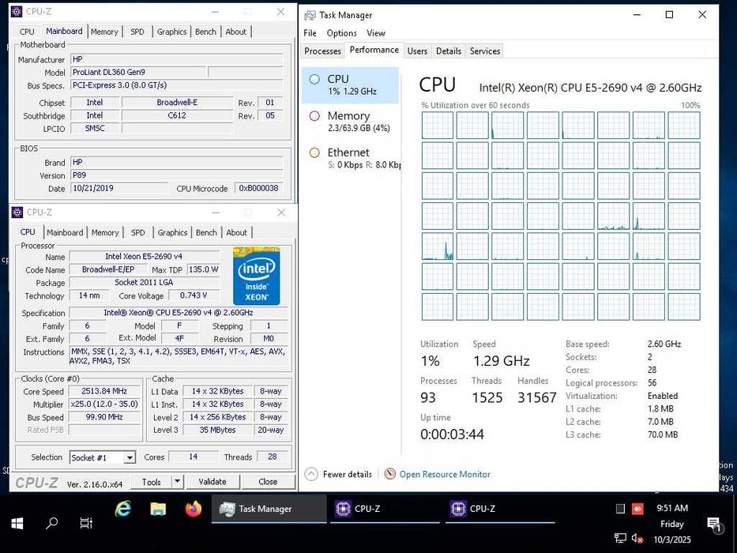Open the Windows Start menu
The image size is (737, 553).
[x=17, y=523]
